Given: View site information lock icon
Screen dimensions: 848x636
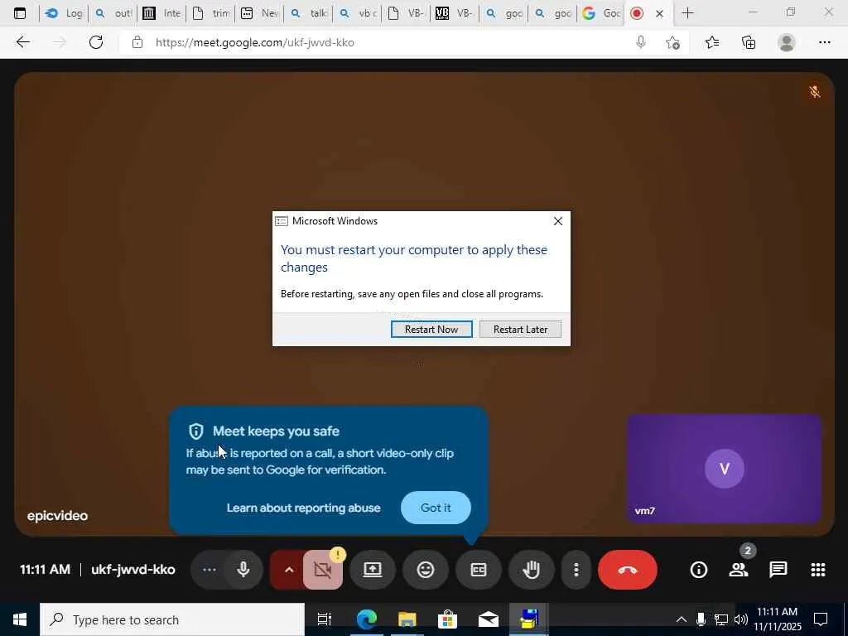Looking at the screenshot, I should pos(137,42).
